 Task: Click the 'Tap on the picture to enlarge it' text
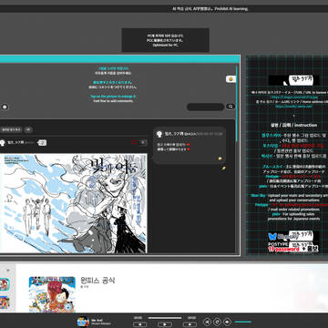coord(113,97)
